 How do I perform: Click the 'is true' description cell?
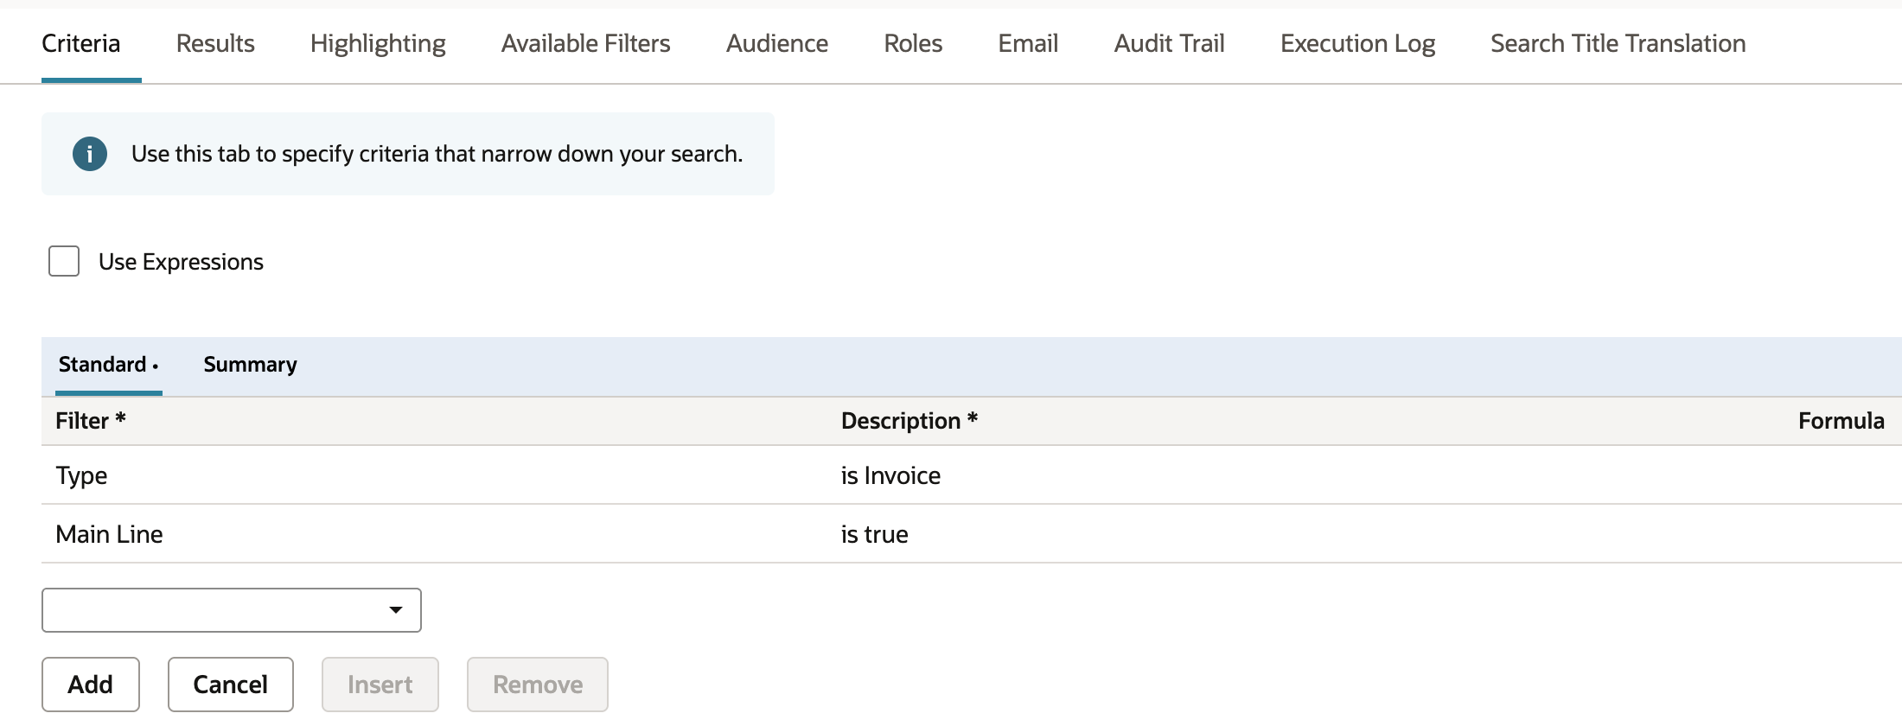point(874,534)
